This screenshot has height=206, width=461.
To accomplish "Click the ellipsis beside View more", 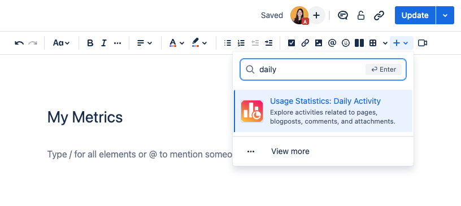I will point(251,151).
